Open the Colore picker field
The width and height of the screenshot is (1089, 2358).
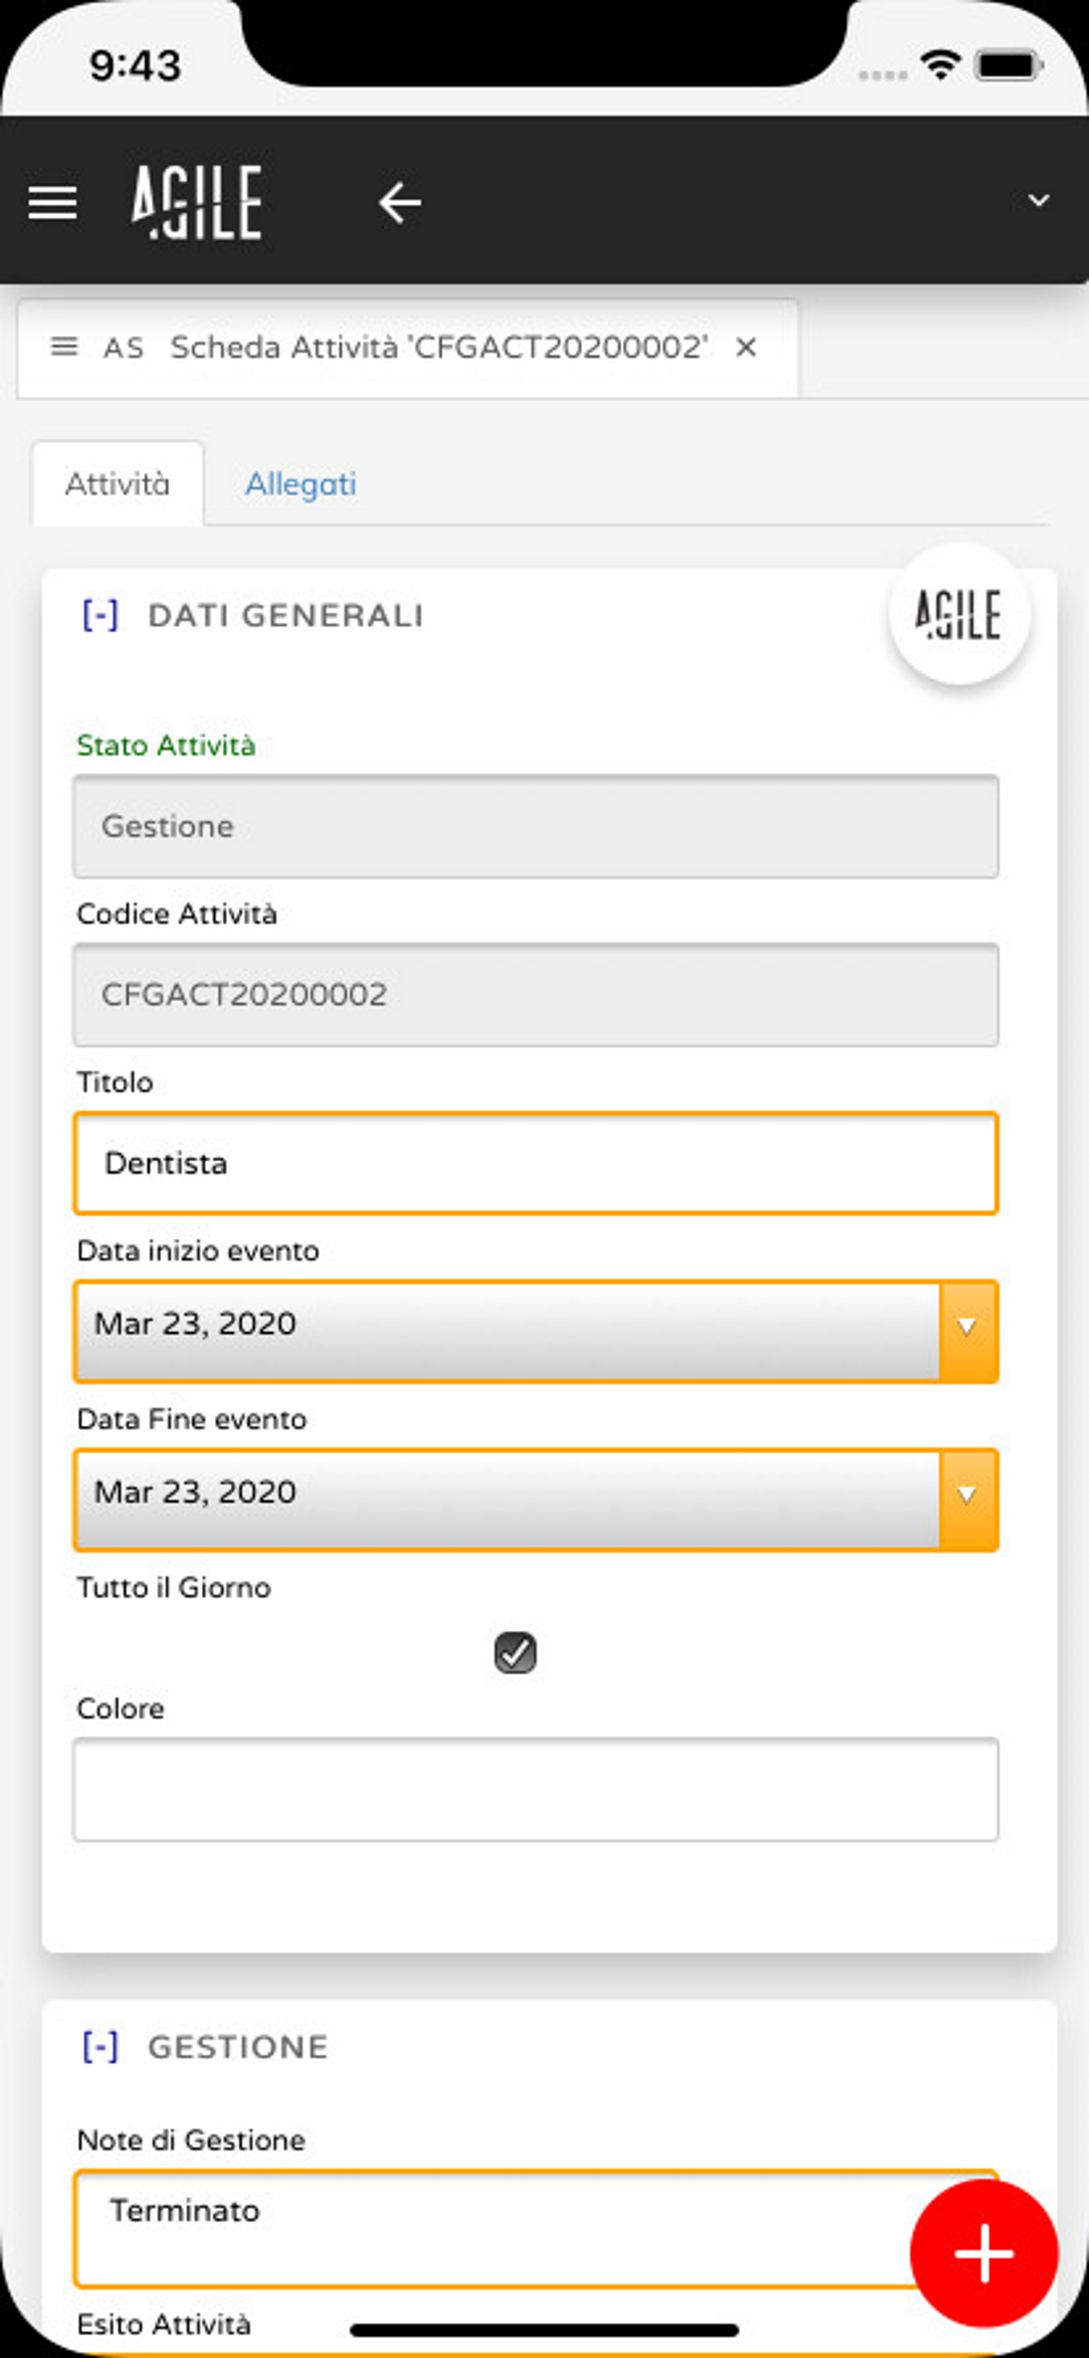pyautogui.click(x=536, y=1790)
